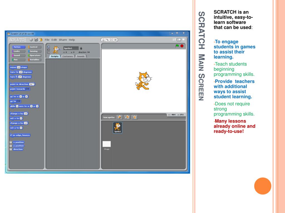This screenshot has width=285, height=213.
Task: Click the if on edge, bounce block
Action: point(20,135)
